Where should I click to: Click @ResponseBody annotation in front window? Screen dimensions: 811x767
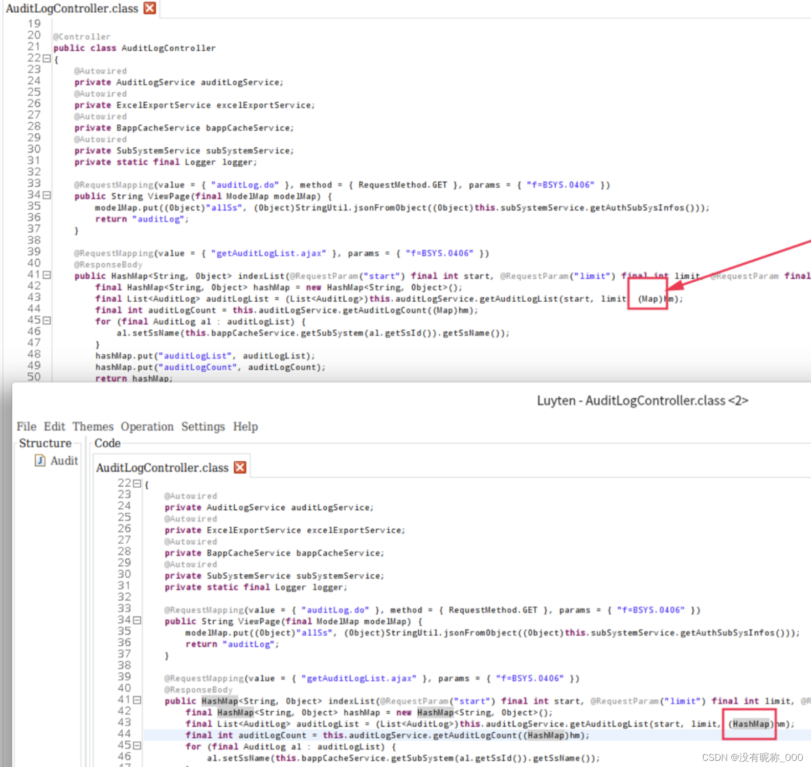[198, 690]
